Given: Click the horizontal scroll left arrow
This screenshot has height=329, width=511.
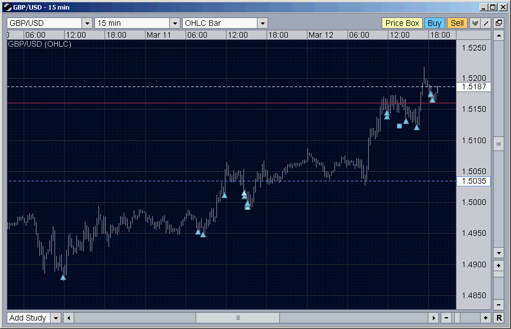Looking at the screenshot, I should 69,318.
